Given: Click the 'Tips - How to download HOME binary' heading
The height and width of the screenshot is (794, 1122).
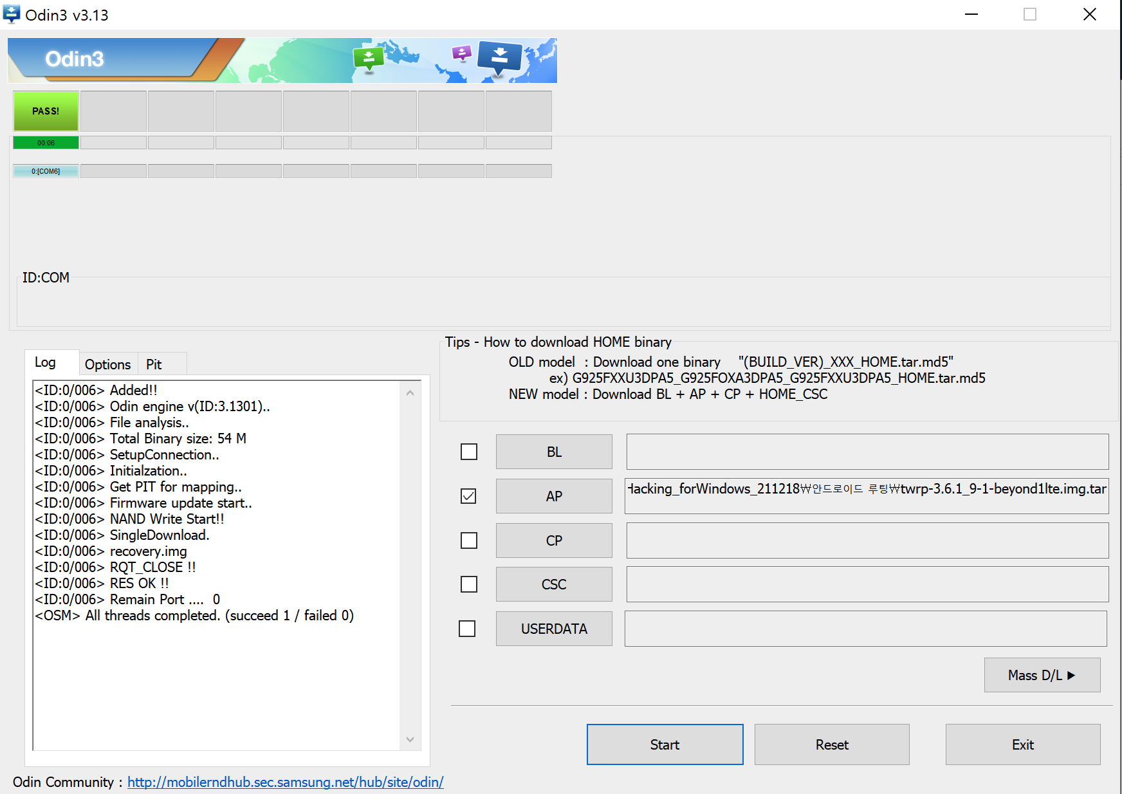Looking at the screenshot, I should tap(558, 342).
